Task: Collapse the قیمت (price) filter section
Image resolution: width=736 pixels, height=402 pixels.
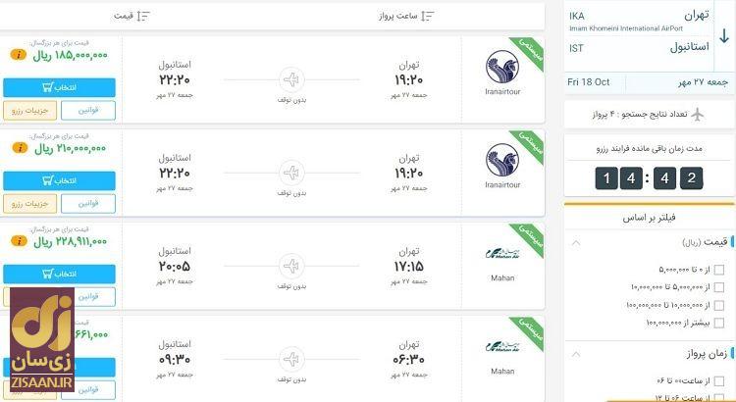Action: [x=576, y=242]
